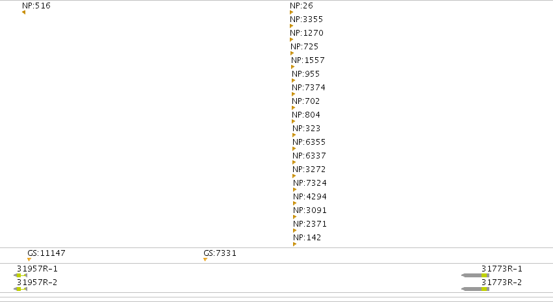Open the 31773R-1 transcript label
The height and width of the screenshot is (302, 553).
click(x=502, y=269)
